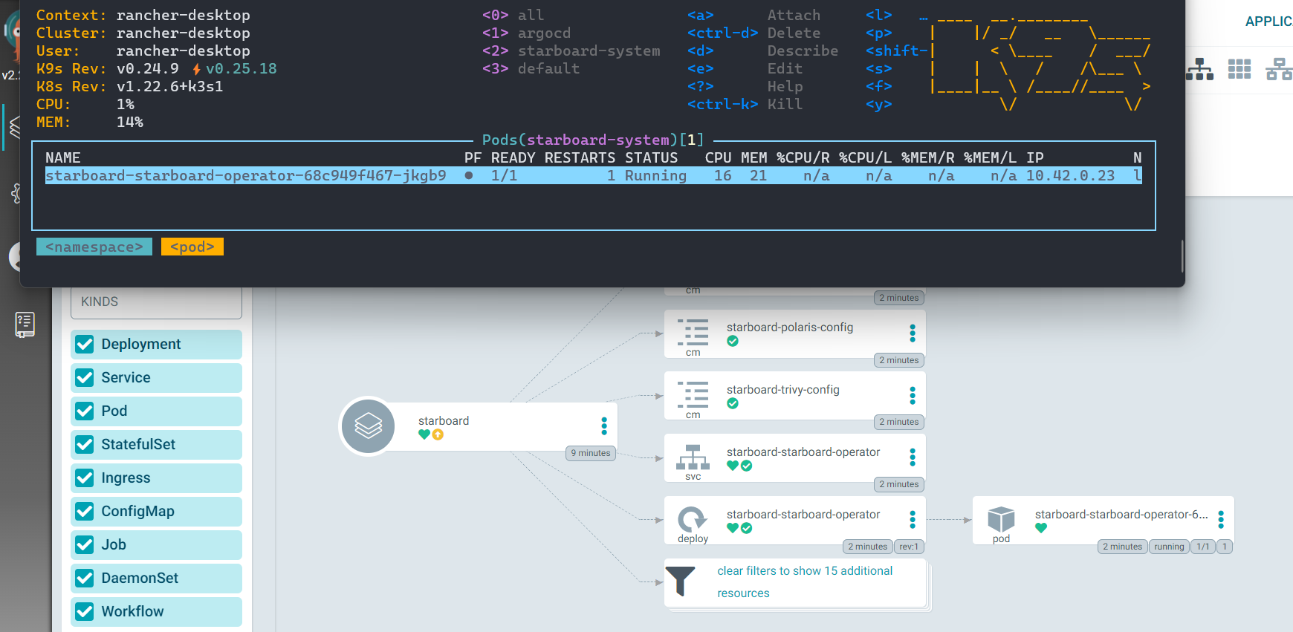Click the 'Describe' shortcut in k9s header

(x=803, y=51)
